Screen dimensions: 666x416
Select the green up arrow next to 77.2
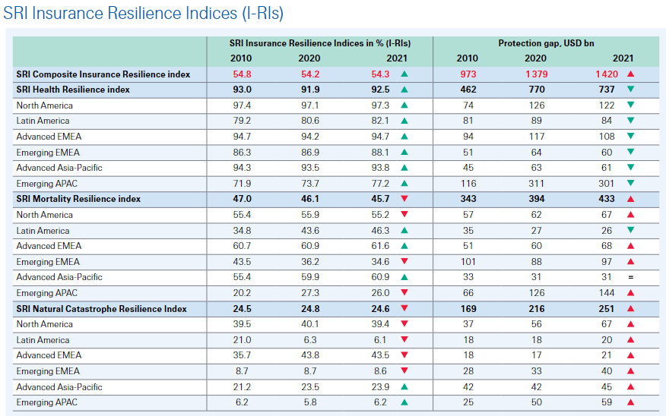click(x=404, y=184)
